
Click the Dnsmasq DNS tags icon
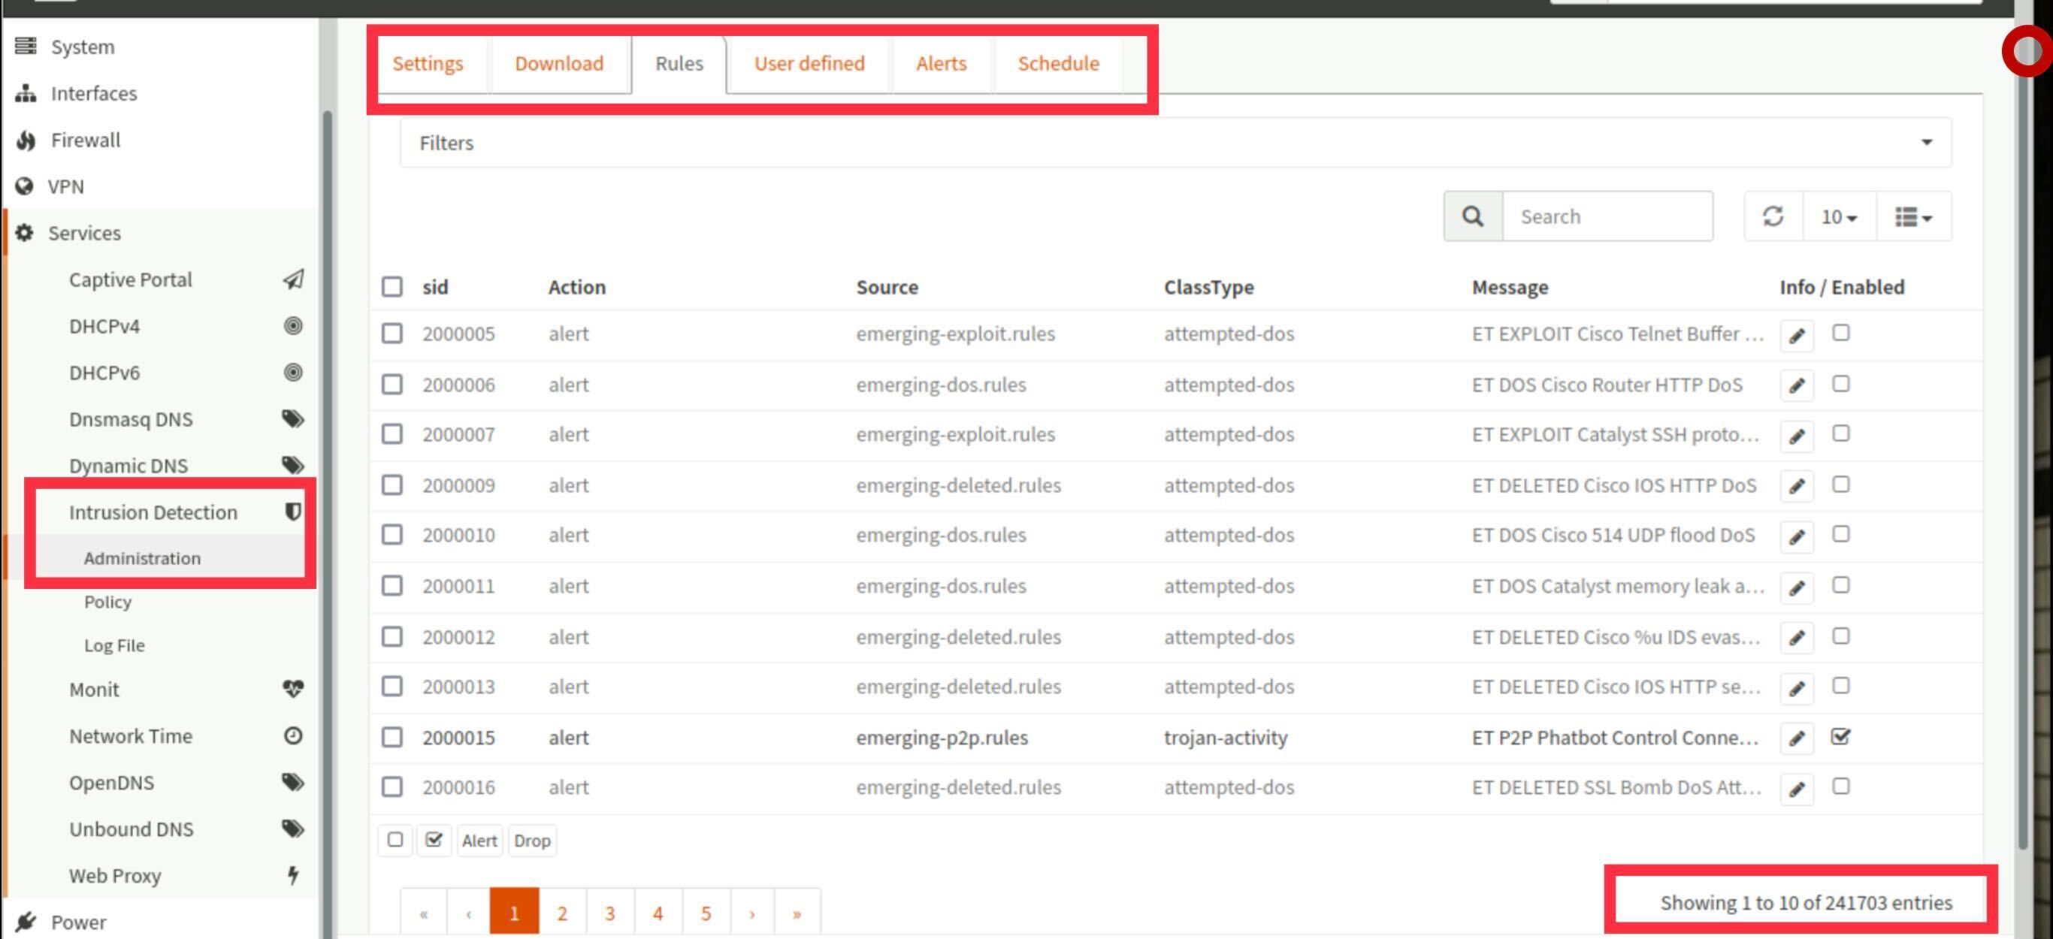(x=292, y=419)
